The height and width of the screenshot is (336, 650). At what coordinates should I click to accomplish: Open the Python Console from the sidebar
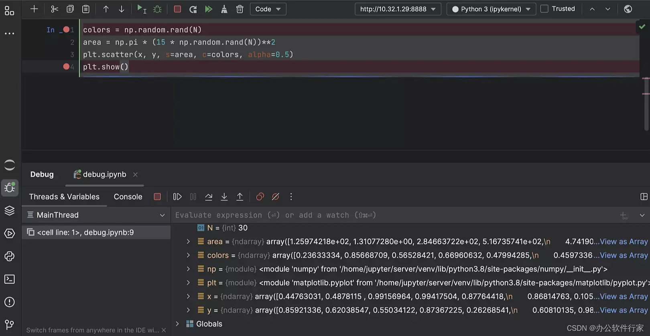[x=10, y=256]
